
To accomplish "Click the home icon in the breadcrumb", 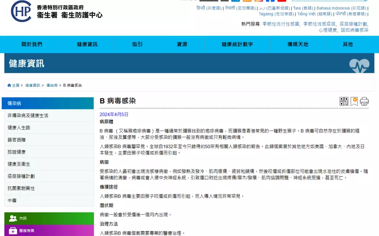I will [9, 85].
